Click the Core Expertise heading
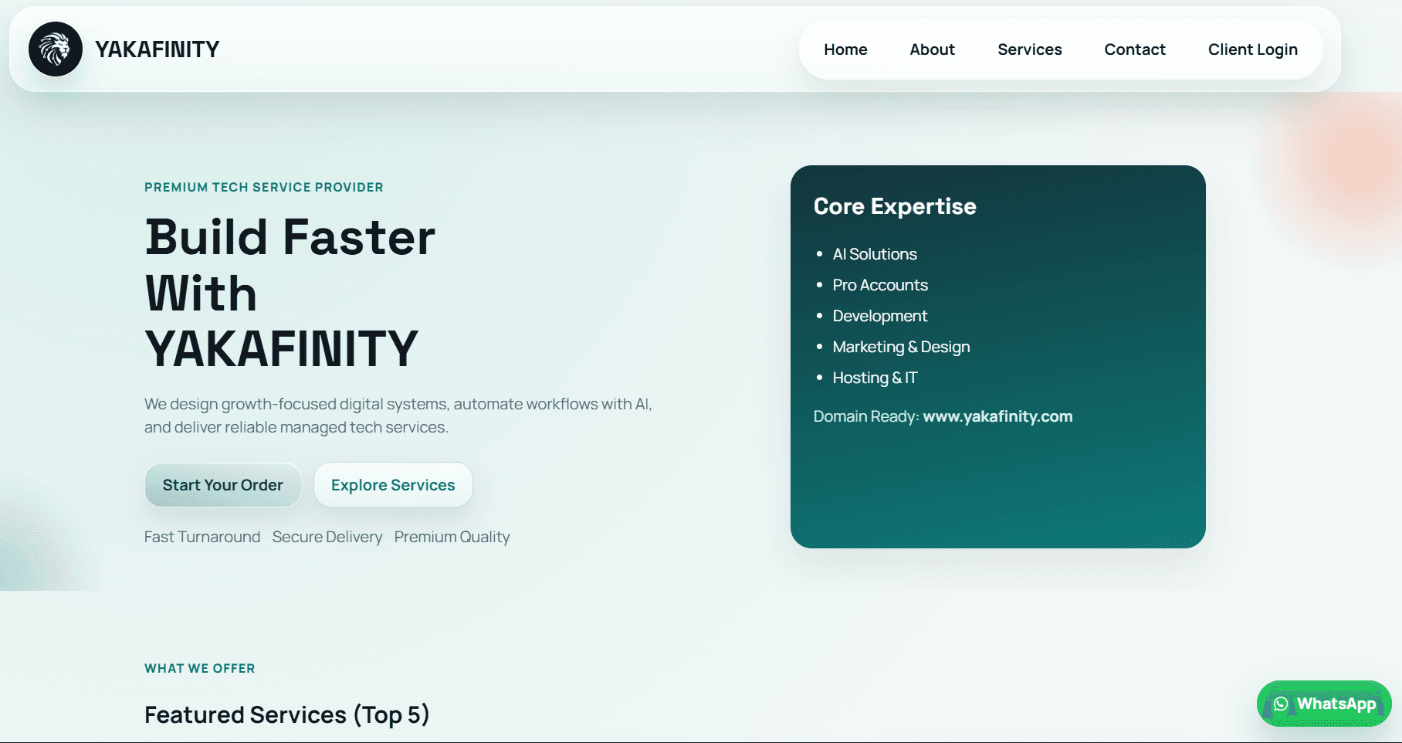The image size is (1402, 743). (895, 206)
